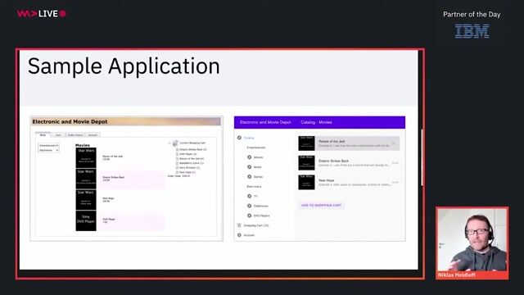Viewport: 524px width, 295px height.
Task: Click the round icon beside TV in sidebar
Action: 249,196
